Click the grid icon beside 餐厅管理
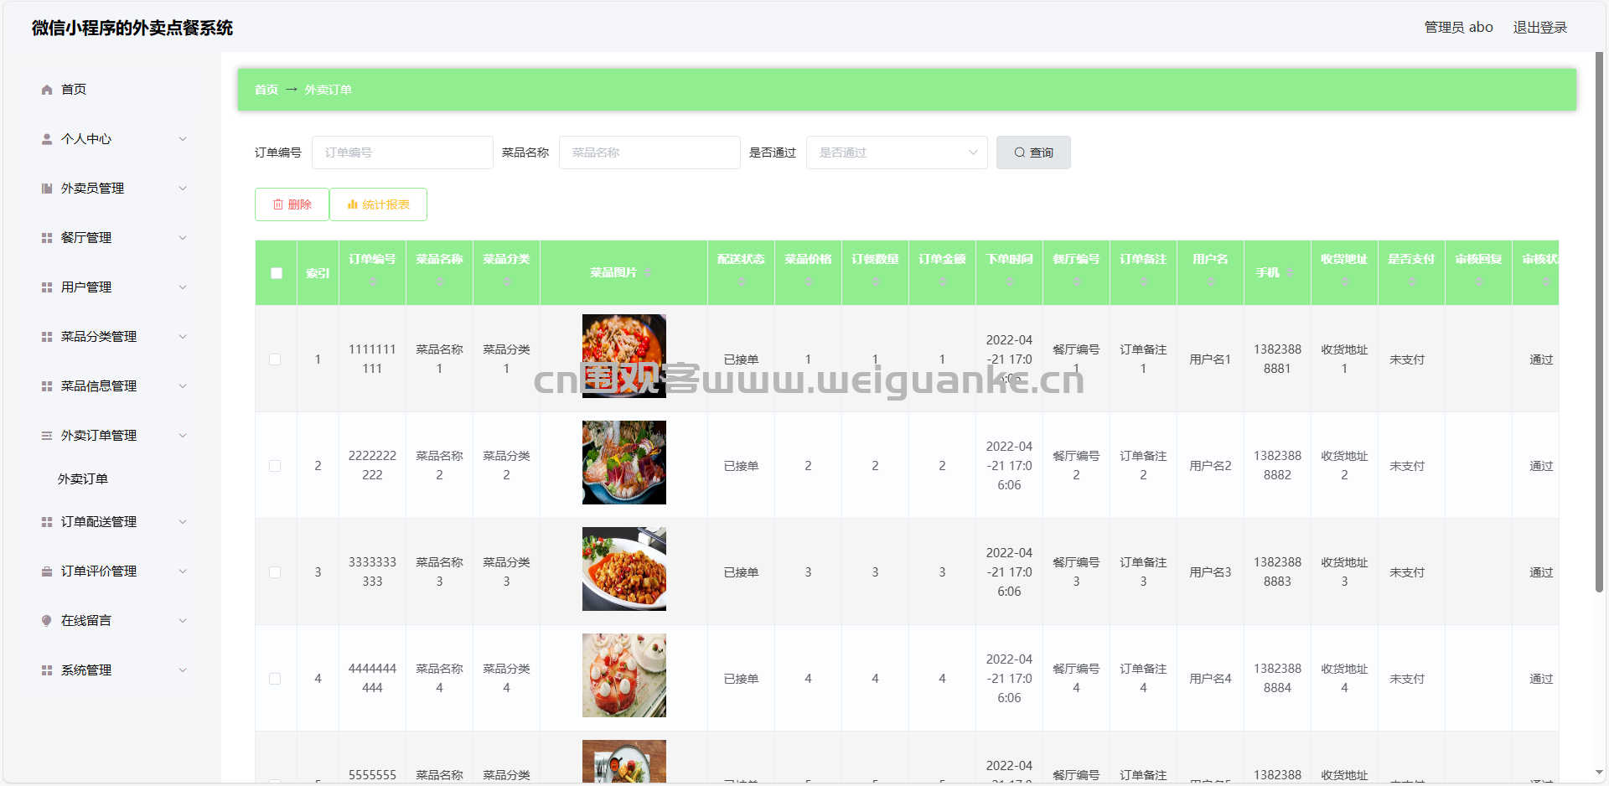This screenshot has width=1609, height=786. click(47, 238)
